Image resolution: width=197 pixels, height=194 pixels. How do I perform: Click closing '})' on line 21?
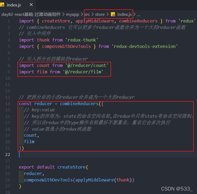pos(21,148)
